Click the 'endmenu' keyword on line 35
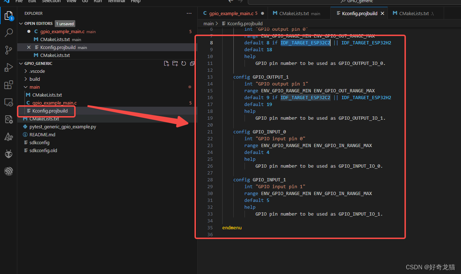Image resolution: width=461 pixels, height=274 pixels. click(232, 227)
